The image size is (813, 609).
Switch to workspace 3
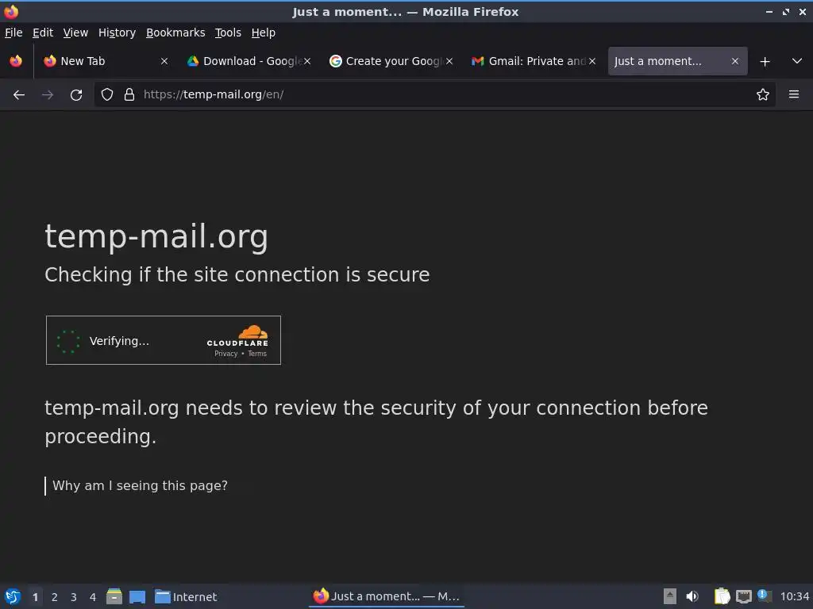pyautogui.click(x=74, y=597)
